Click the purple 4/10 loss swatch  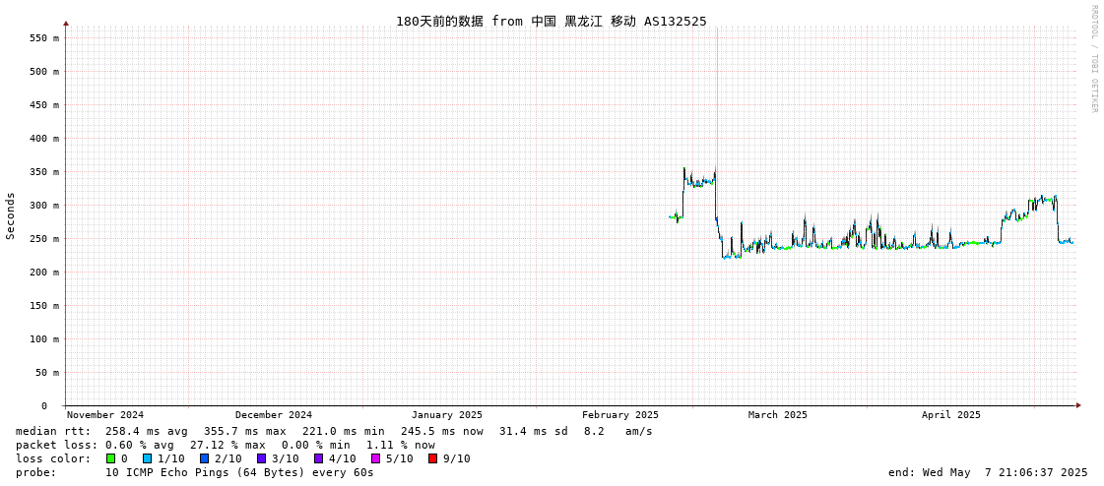[x=318, y=458]
